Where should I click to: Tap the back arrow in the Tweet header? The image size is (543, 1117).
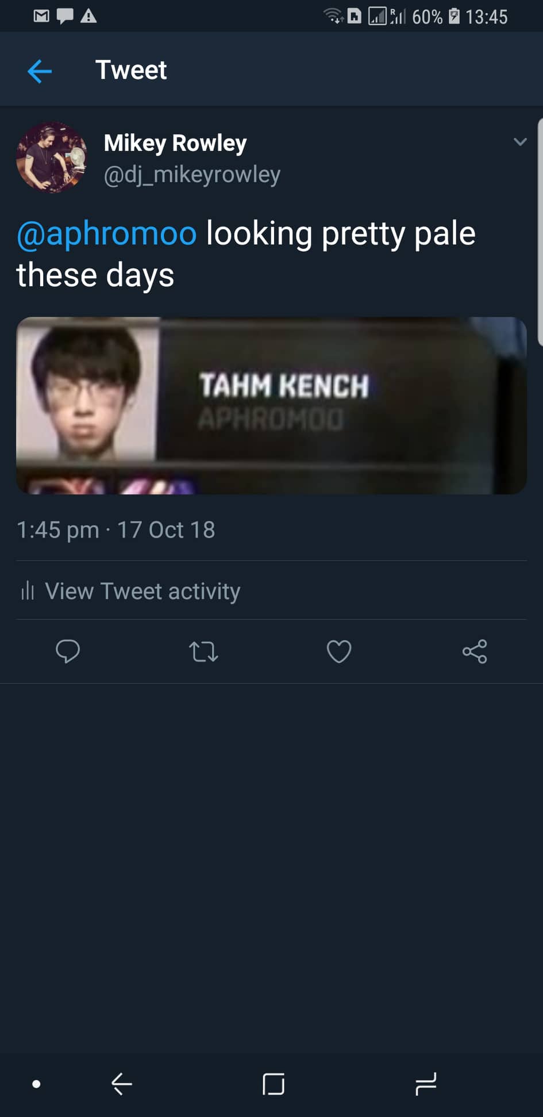click(40, 71)
